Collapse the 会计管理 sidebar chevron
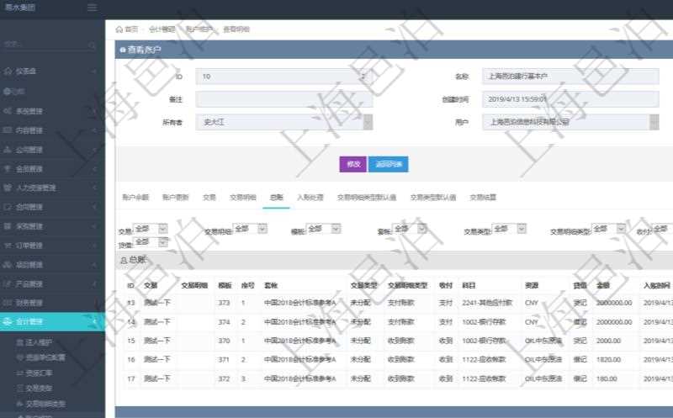 click(x=94, y=321)
